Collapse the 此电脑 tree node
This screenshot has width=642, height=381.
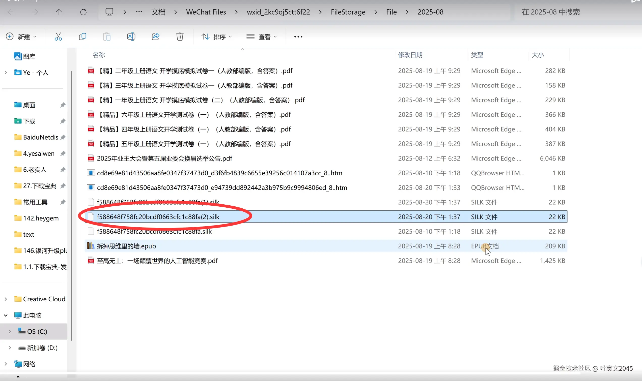point(6,315)
